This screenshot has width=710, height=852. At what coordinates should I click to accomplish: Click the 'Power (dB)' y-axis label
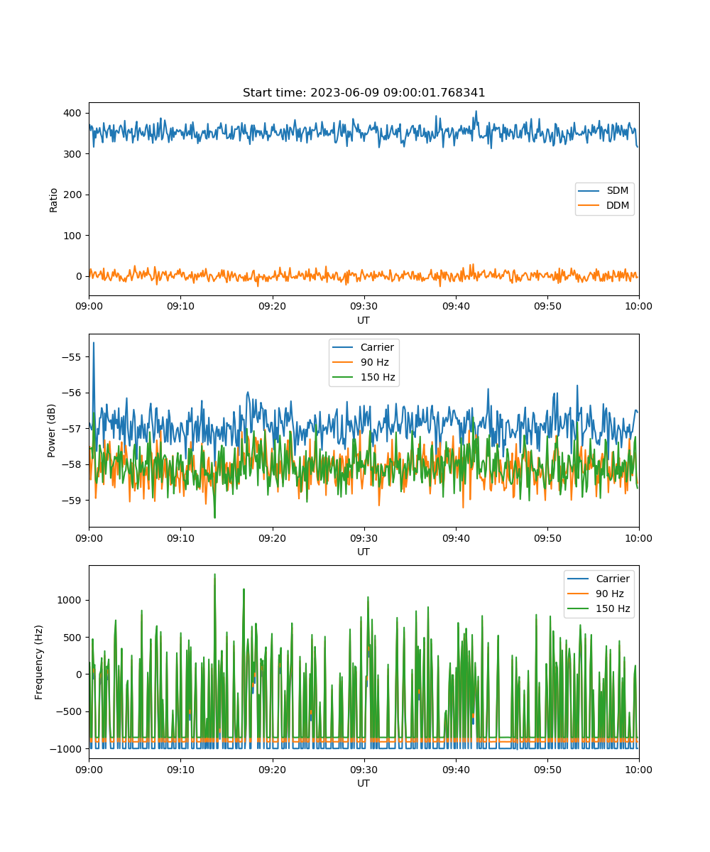(x=52, y=431)
